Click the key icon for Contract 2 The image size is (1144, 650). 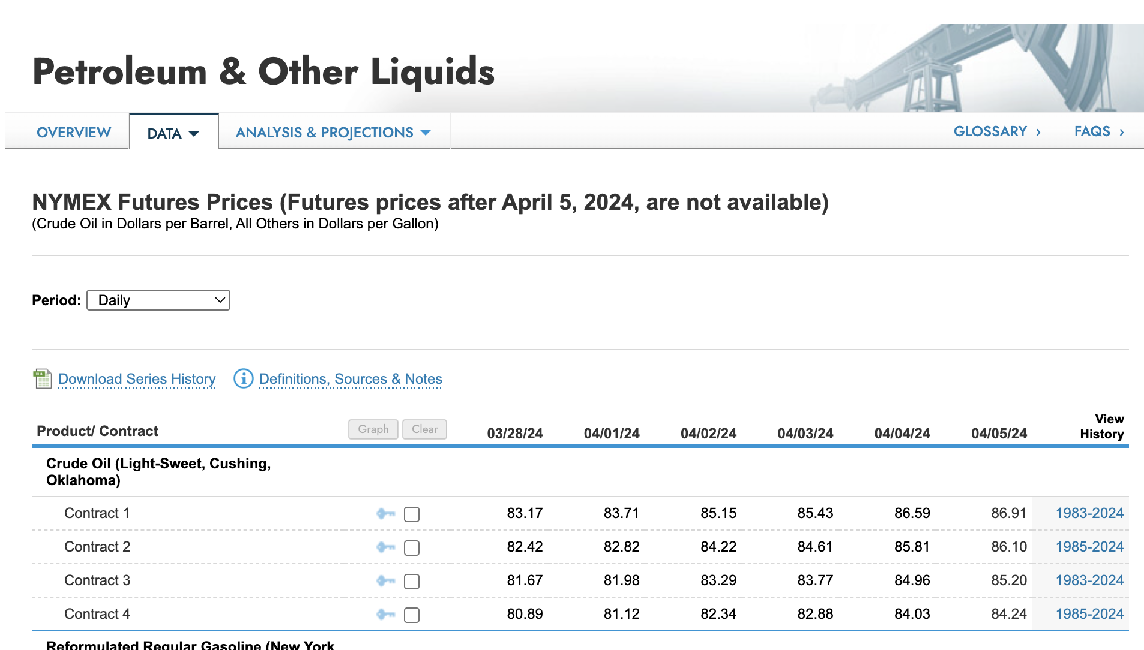[385, 547]
